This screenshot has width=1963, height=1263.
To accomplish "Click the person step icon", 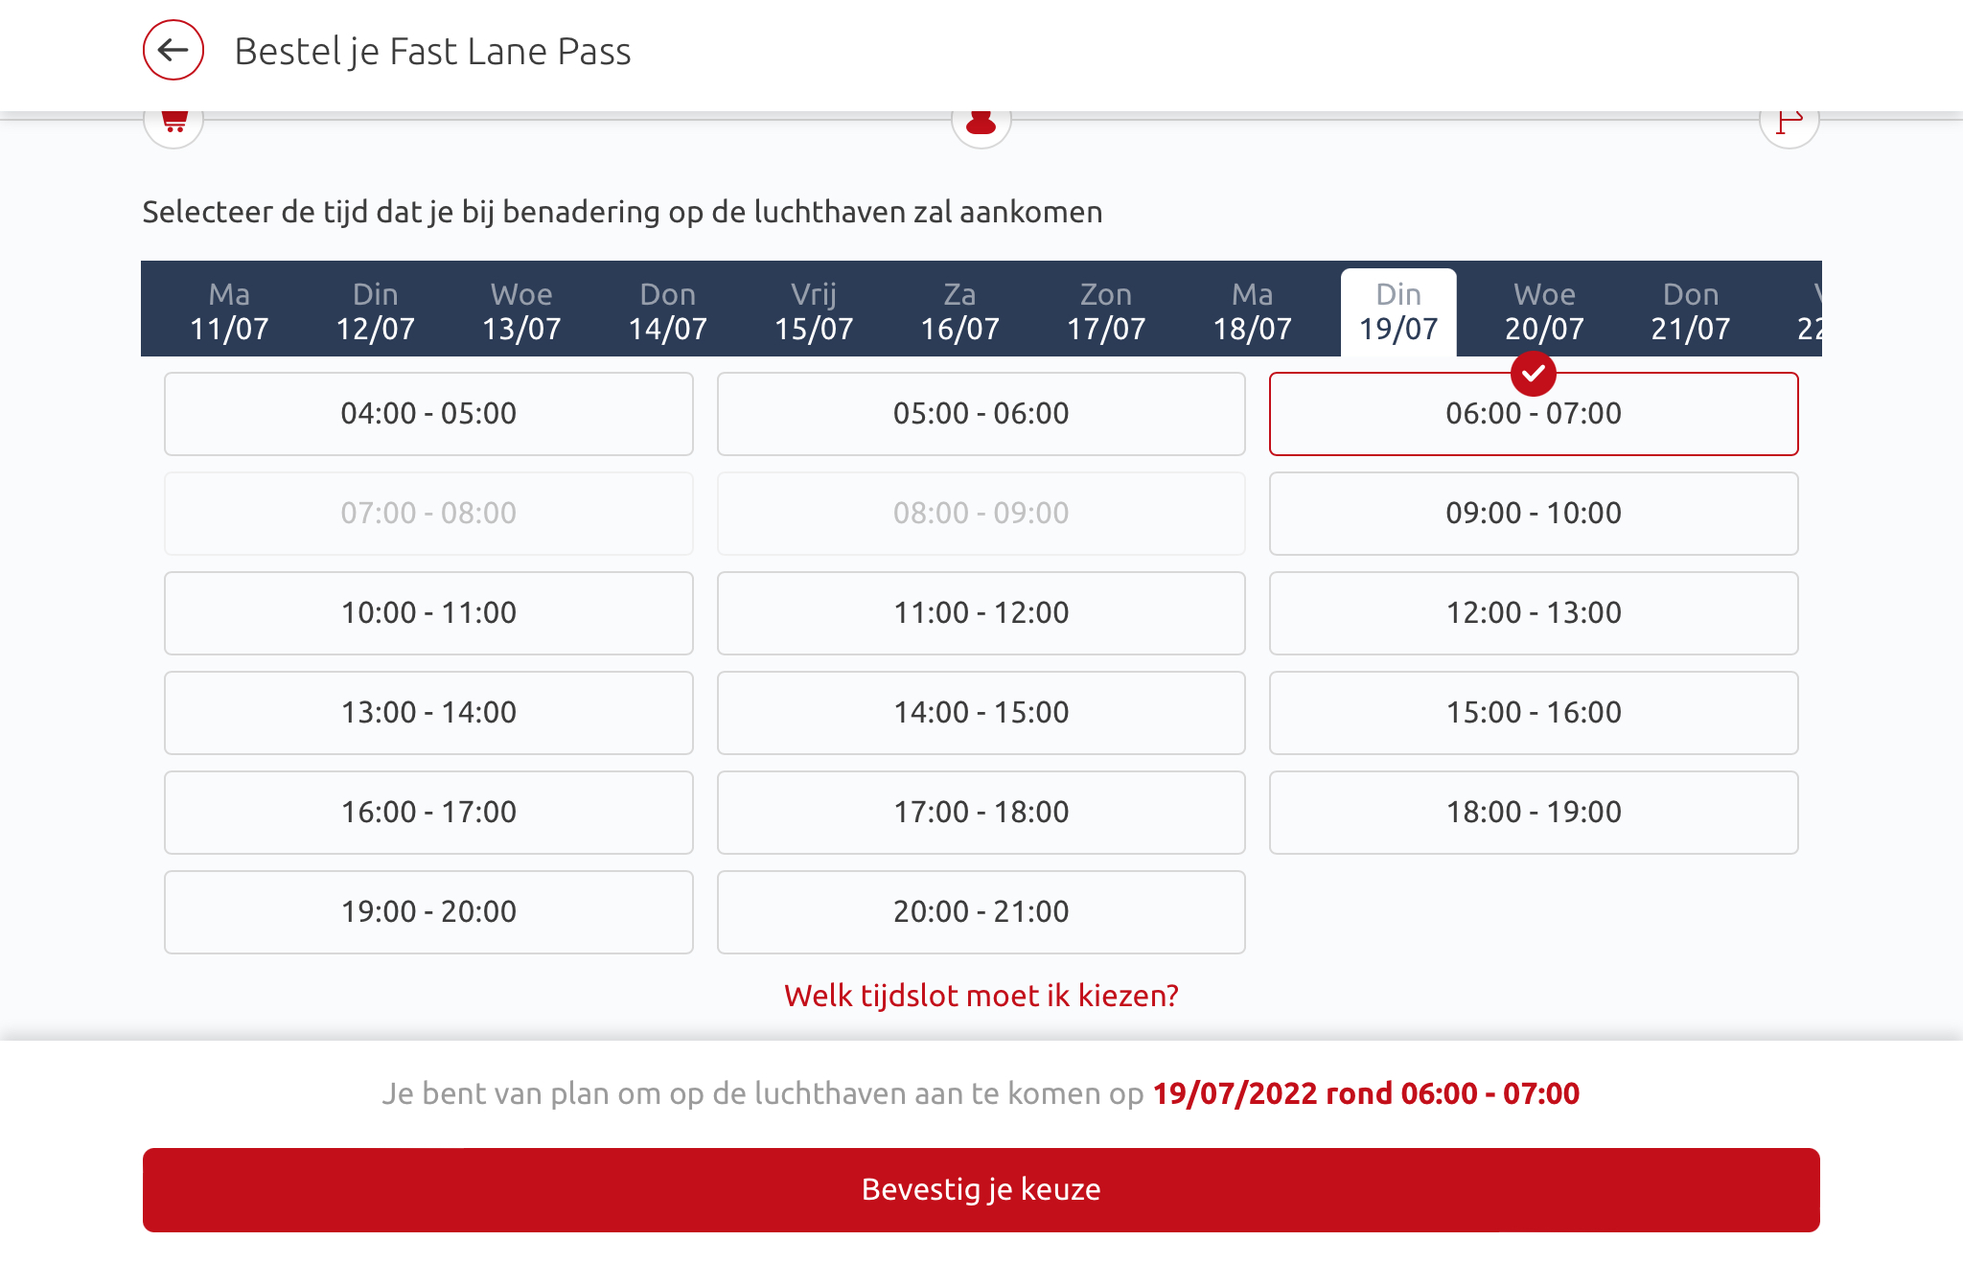I will click(981, 124).
